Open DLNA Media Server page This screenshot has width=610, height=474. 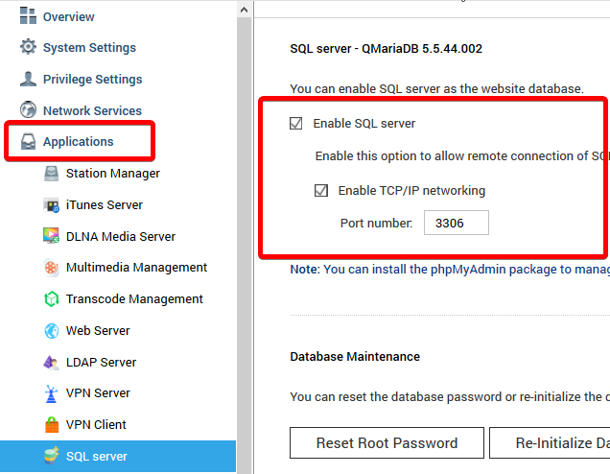[121, 236]
